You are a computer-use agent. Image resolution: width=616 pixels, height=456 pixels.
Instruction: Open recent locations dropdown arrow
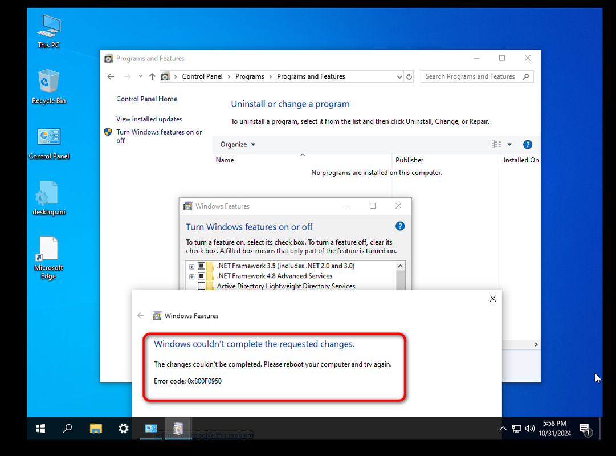coord(141,76)
